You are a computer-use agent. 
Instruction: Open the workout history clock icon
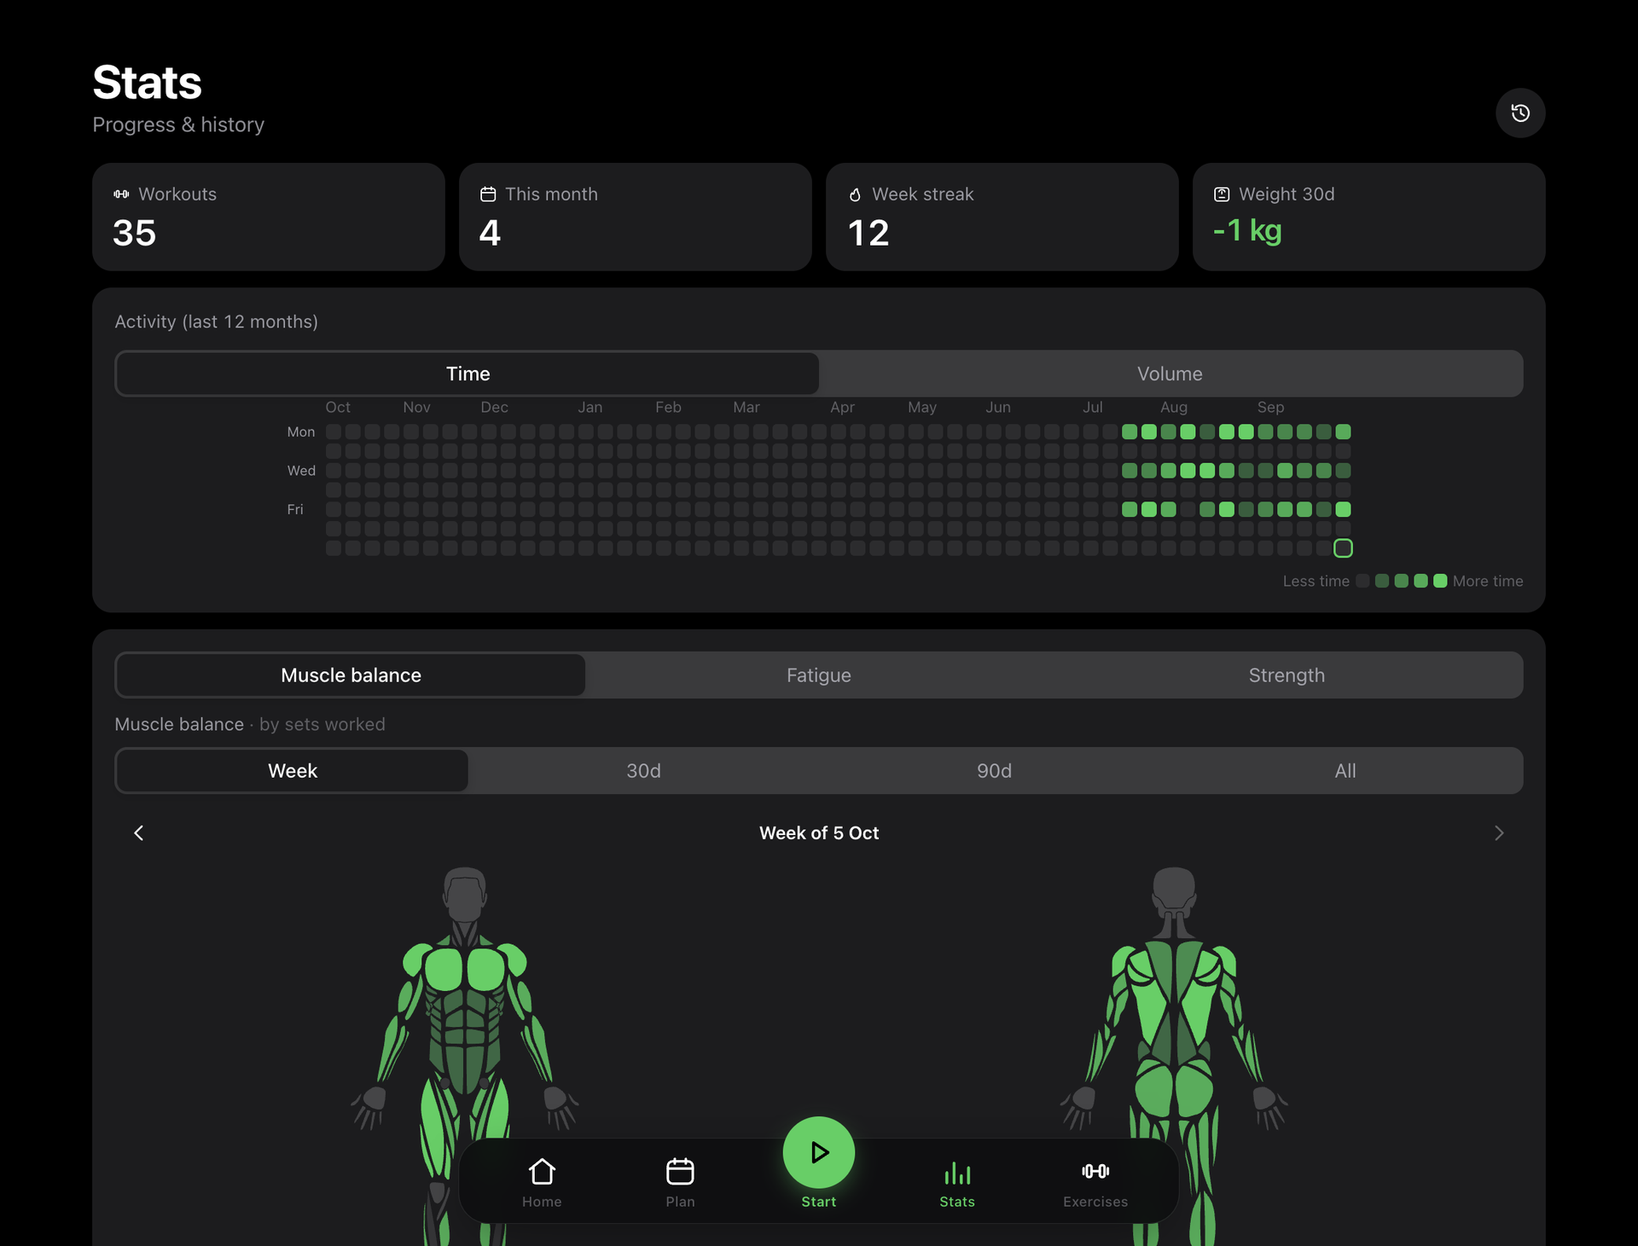click(1520, 113)
